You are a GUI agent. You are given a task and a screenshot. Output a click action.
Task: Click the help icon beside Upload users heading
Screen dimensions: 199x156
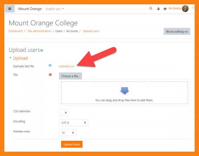(x=42, y=50)
